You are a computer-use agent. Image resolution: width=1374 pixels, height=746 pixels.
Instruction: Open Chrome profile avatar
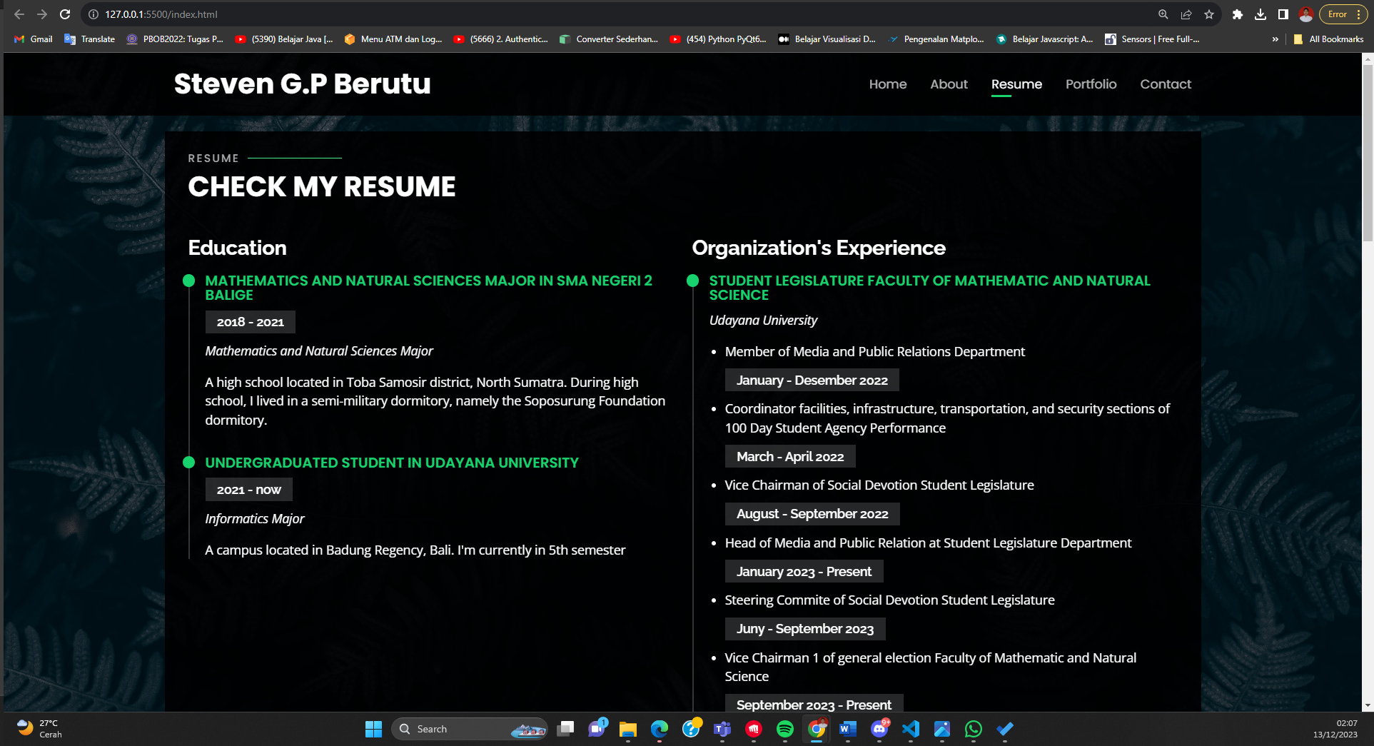[1305, 14]
